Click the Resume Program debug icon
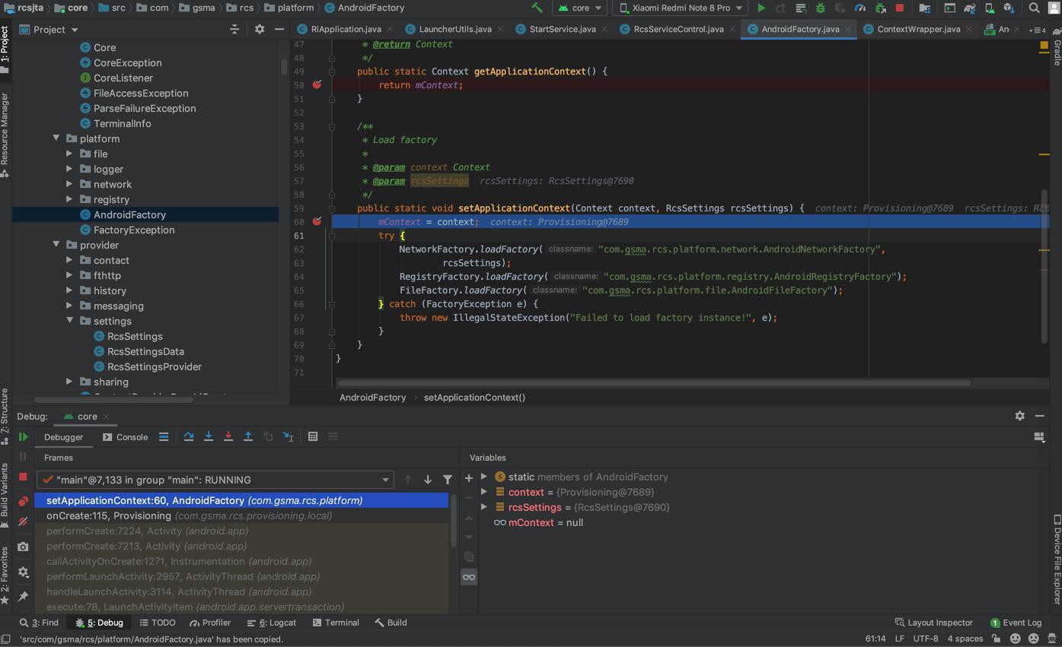This screenshot has height=647, width=1062. [x=23, y=437]
